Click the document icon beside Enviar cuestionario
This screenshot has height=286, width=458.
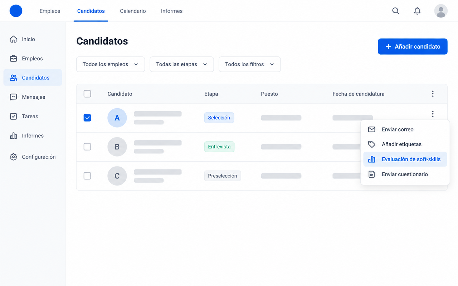coord(372,174)
